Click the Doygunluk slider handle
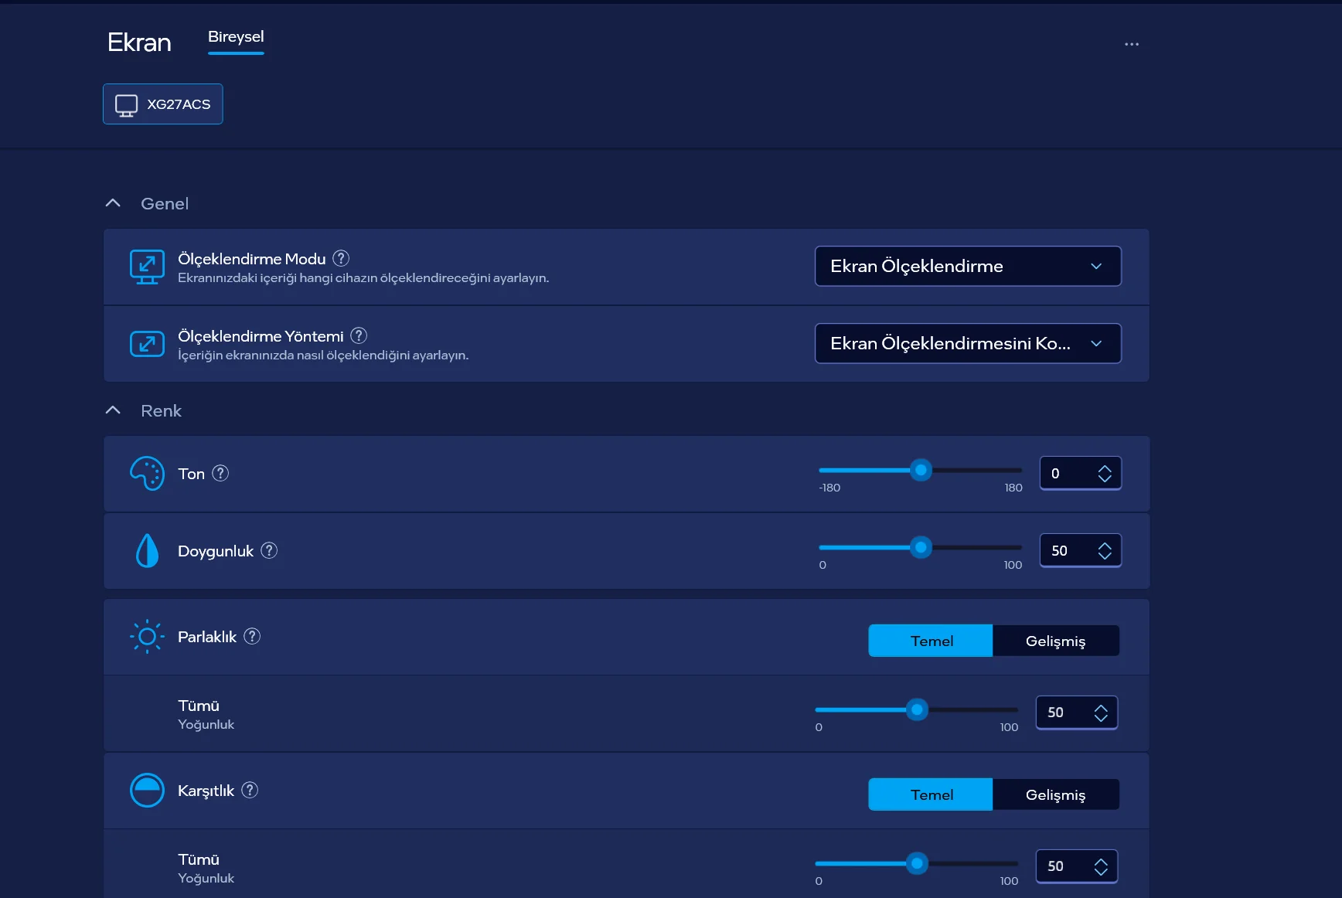 pyautogui.click(x=921, y=547)
